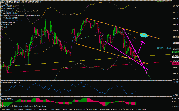Click the '7 Nov 05:00' time axis label

pyautogui.click(x=17, y=110)
